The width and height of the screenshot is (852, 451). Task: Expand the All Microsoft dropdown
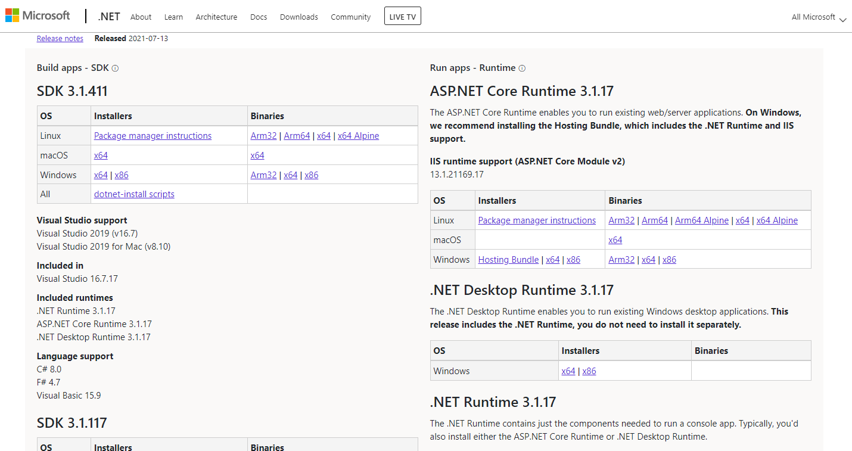pos(818,17)
